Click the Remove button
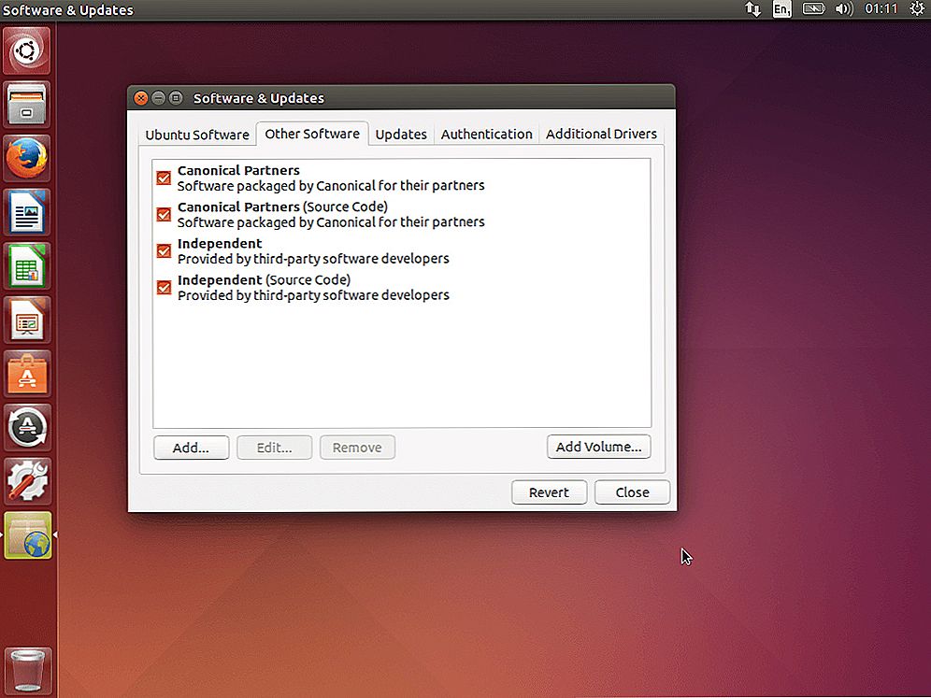This screenshot has width=931, height=698. tap(357, 448)
